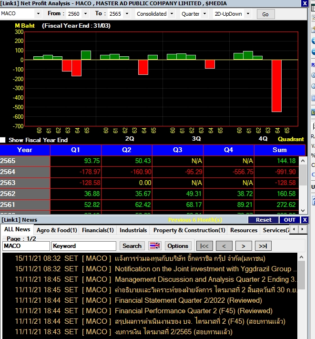Switch to Financials(1) tab
The height and width of the screenshot is (339, 315).
(98, 230)
